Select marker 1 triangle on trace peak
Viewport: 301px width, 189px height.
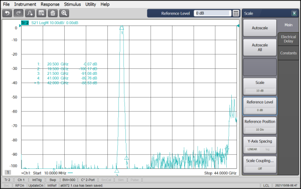[x=121, y=28]
